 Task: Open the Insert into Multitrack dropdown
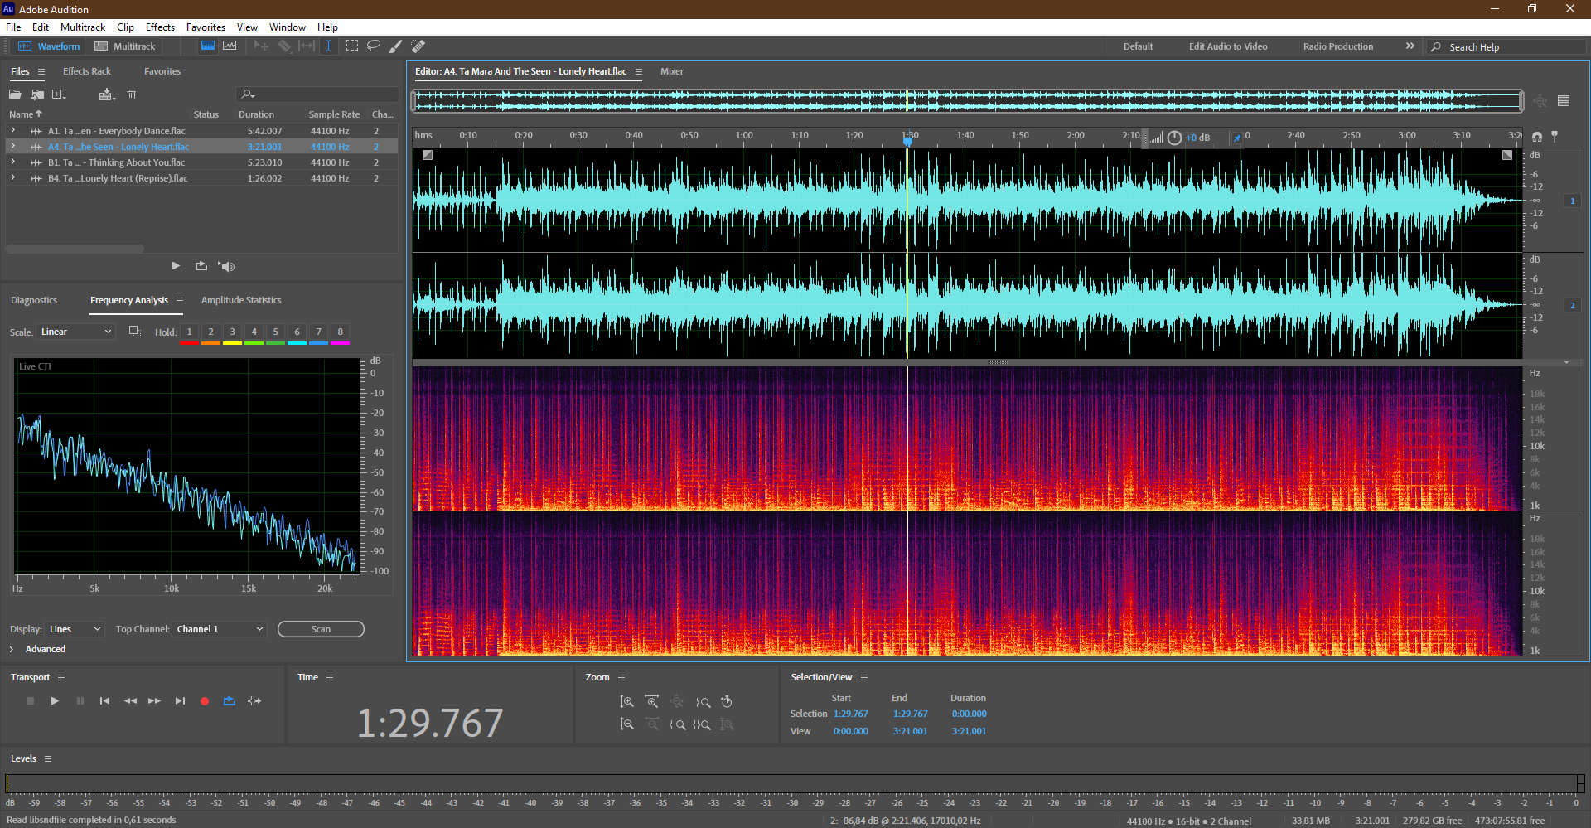pyautogui.click(x=107, y=94)
